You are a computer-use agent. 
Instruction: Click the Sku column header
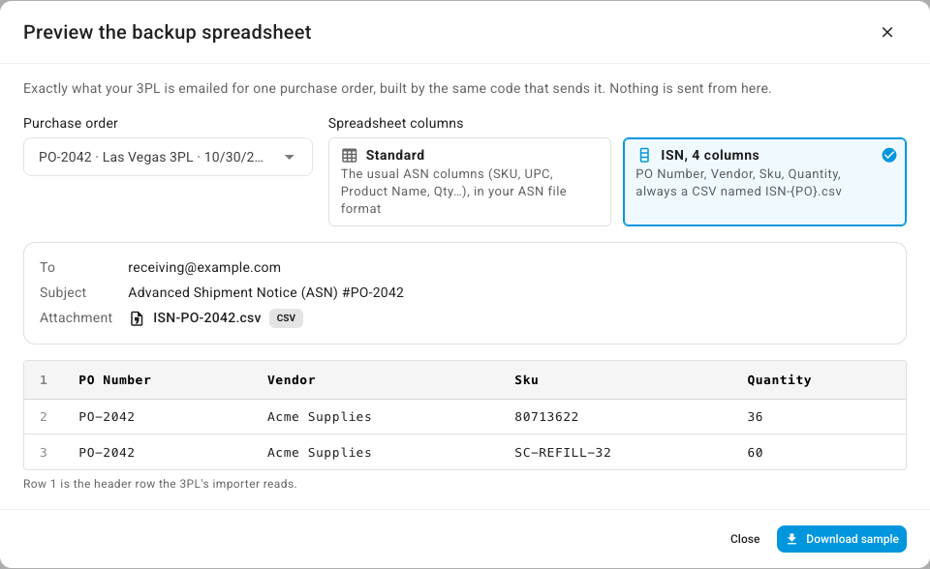[x=527, y=380]
